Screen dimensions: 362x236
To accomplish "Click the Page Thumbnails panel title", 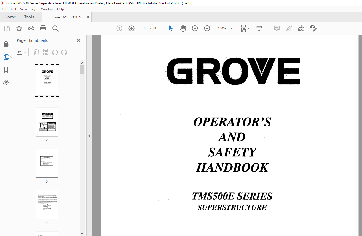I will click(32, 40).
